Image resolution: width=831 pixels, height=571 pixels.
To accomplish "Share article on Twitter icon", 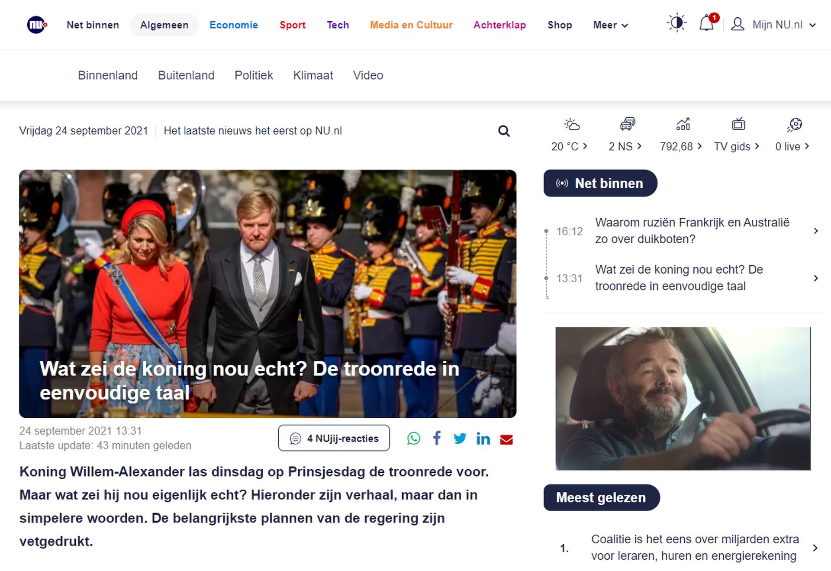I will 460,439.
